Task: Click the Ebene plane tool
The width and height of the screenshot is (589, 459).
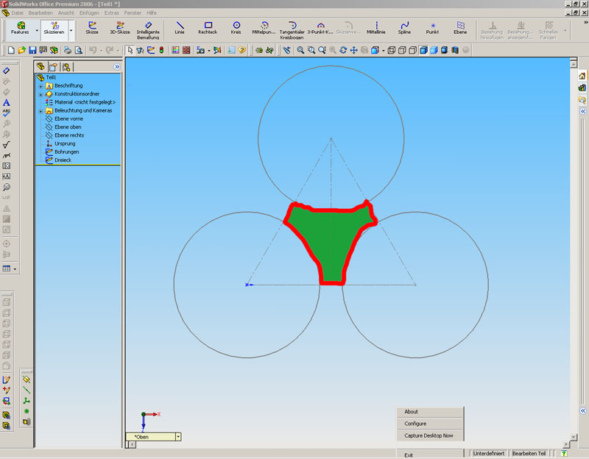Action: pos(460,28)
